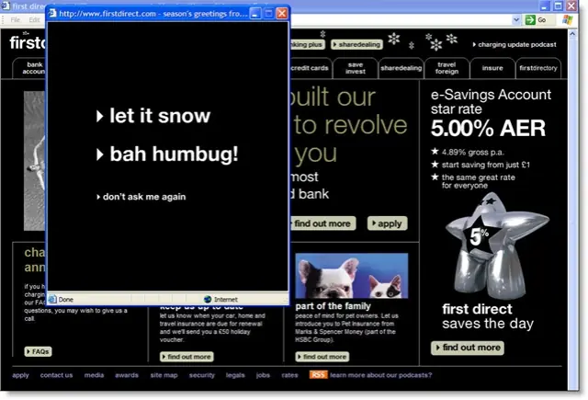Click the Internet zone globe icon in popup status bar
588x400 pixels.
pos(208,299)
